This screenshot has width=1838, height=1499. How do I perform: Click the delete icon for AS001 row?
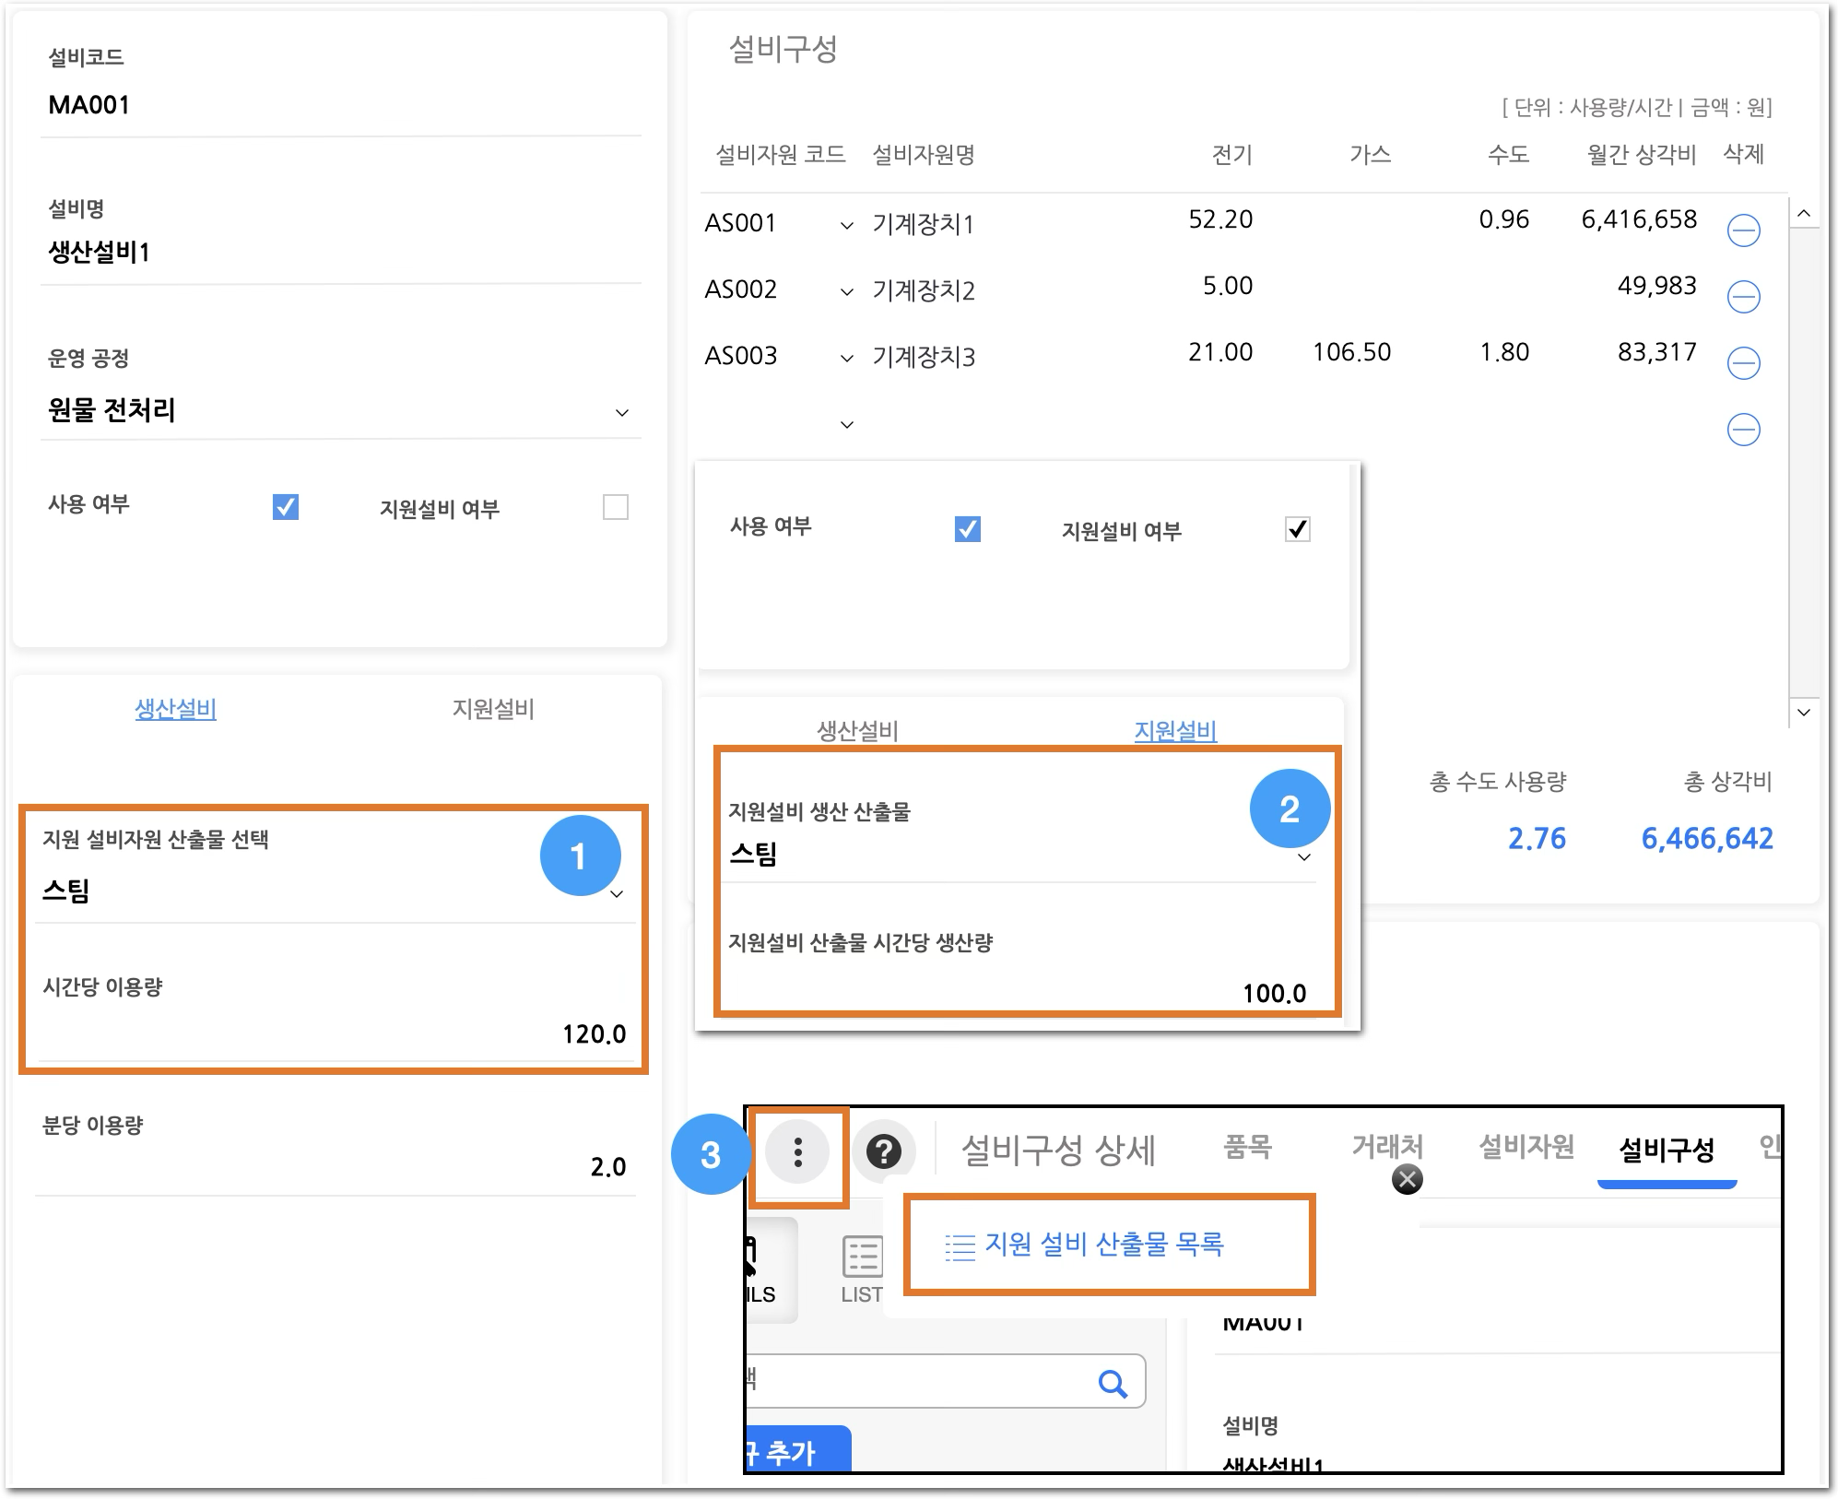[1743, 230]
